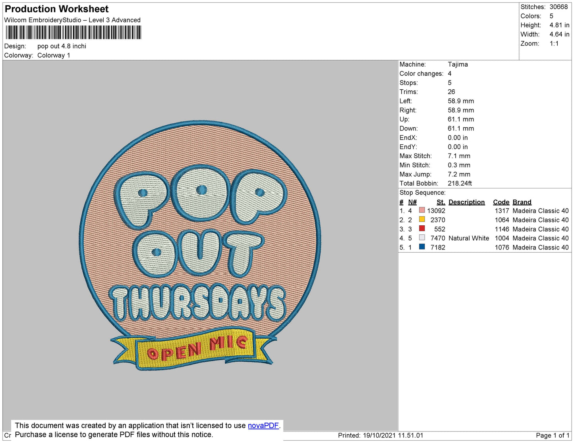Click thread code '1004'

pos(502,238)
